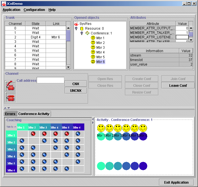
Task: Toggle red coaching button Mbr 1 to Mbr 2
Action: [x=33, y=134]
